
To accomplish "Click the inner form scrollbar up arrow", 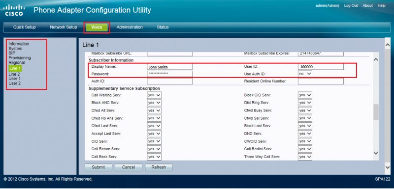I will click(x=376, y=59).
